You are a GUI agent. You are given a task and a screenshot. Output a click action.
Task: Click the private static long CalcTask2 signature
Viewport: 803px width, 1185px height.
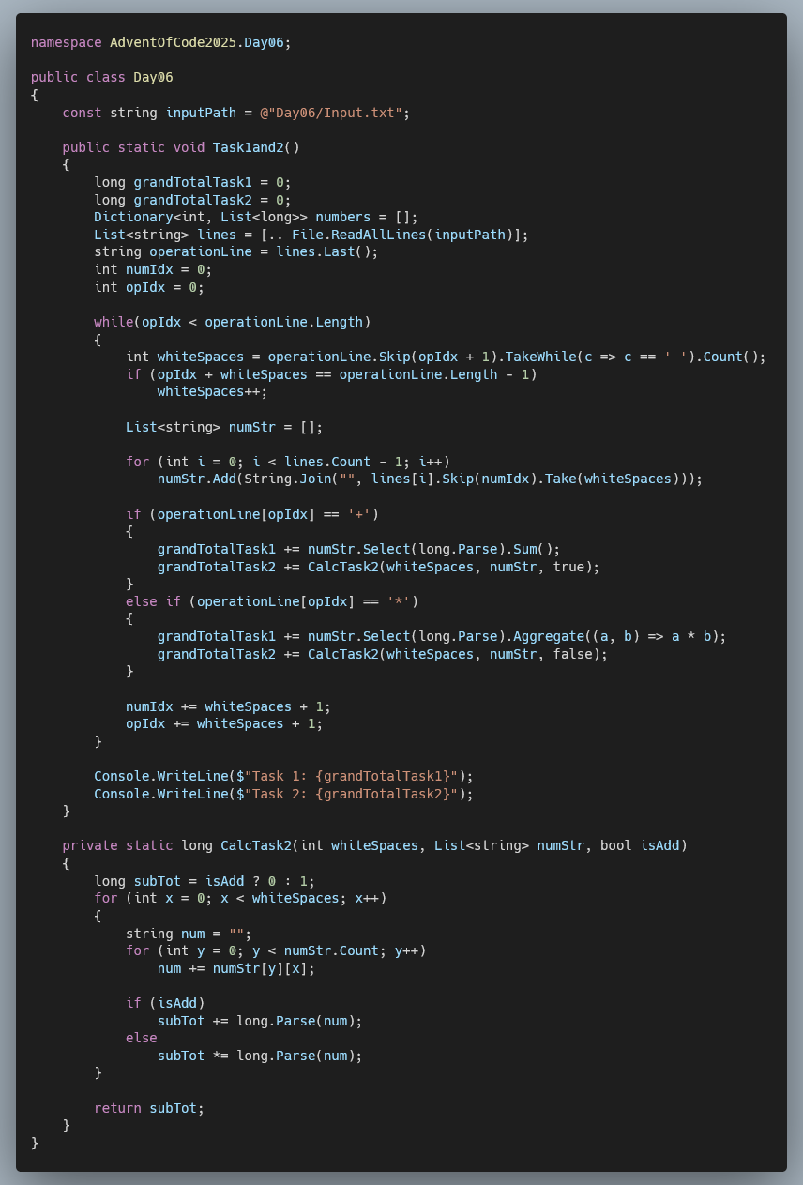click(x=374, y=845)
